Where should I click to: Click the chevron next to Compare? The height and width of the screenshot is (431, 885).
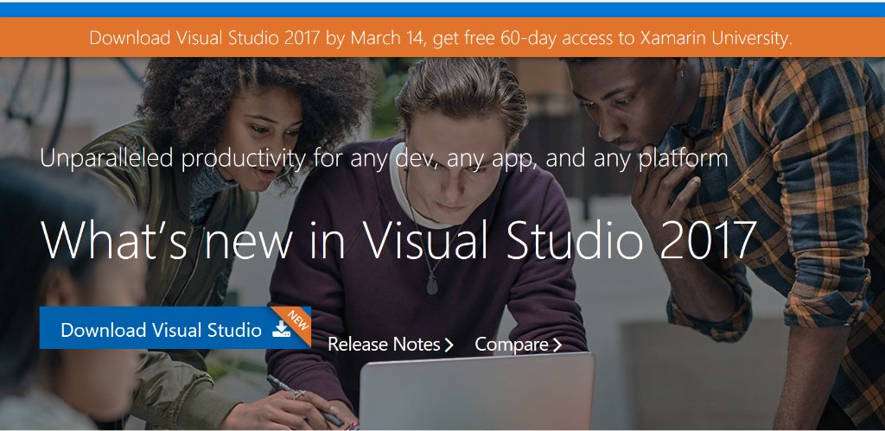(557, 345)
